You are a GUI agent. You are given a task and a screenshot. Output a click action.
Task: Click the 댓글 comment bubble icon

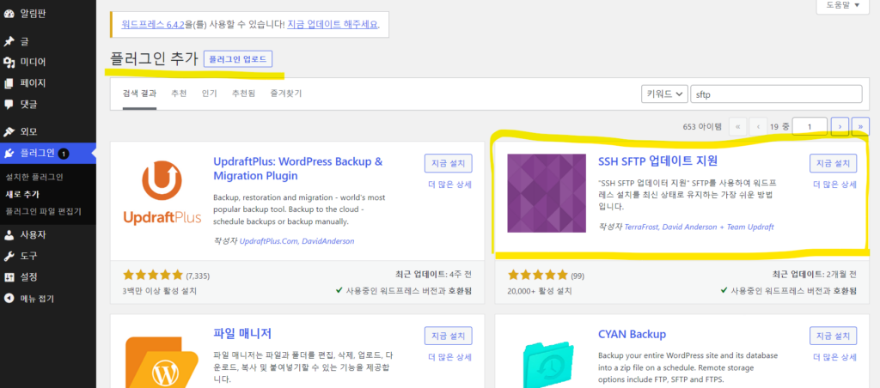coord(9,104)
